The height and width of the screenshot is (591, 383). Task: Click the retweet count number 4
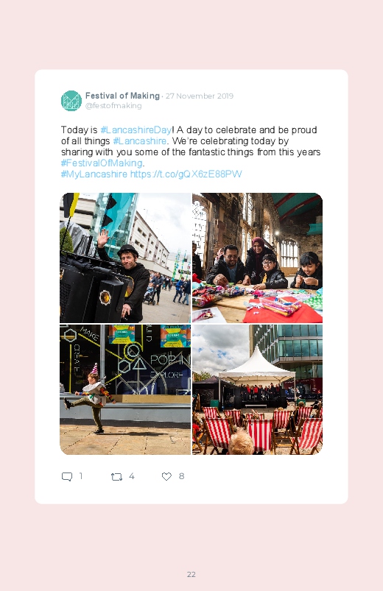pyautogui.click(x=132, y=476)
